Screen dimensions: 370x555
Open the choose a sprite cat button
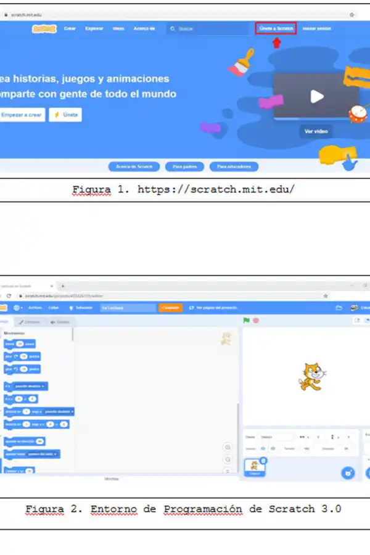pos(348,473)
